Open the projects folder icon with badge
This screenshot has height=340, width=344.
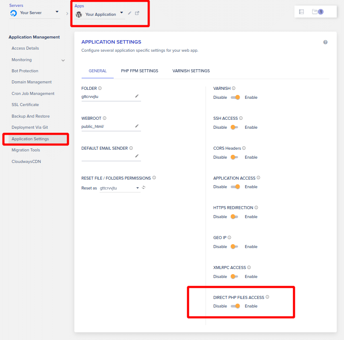tap(318, 12)
